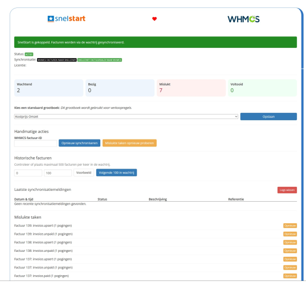Image resolution: width=306 pixels, height=286 pixels.
Task: Click Volgende 100 in wachtrij button
Action: (x=116, y=173)
